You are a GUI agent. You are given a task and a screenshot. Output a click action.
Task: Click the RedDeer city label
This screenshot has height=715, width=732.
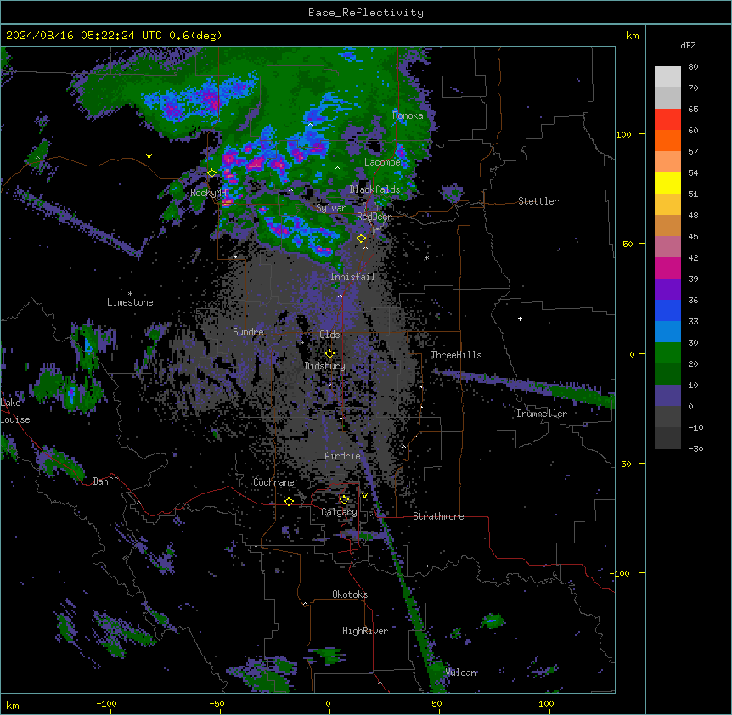(x=374, y=217)
